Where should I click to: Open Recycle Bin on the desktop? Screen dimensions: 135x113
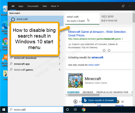4,10
